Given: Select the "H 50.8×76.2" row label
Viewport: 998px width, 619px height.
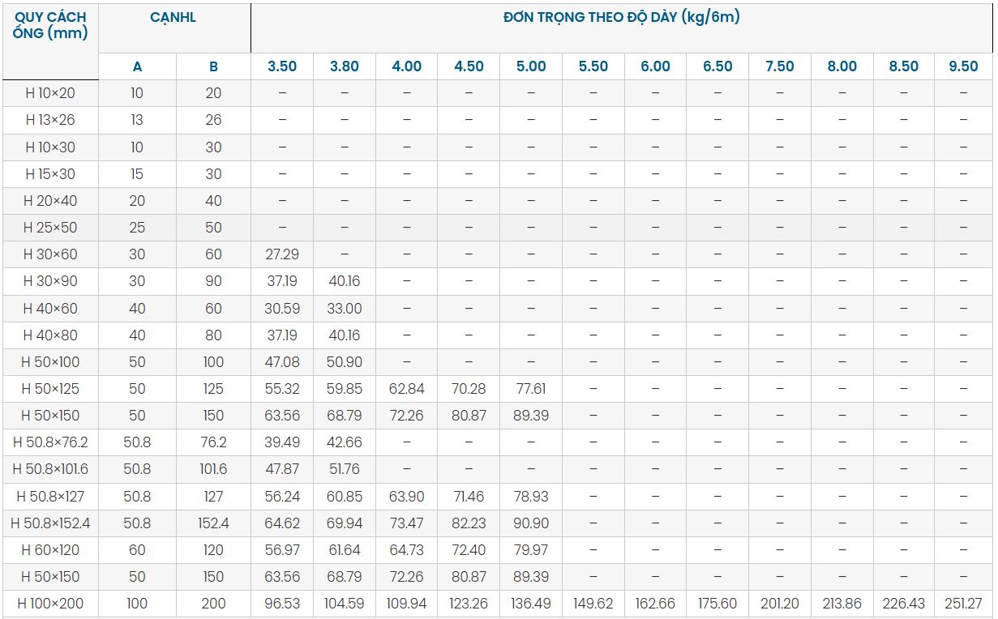Looking at the screenshot, I should 50,442.
